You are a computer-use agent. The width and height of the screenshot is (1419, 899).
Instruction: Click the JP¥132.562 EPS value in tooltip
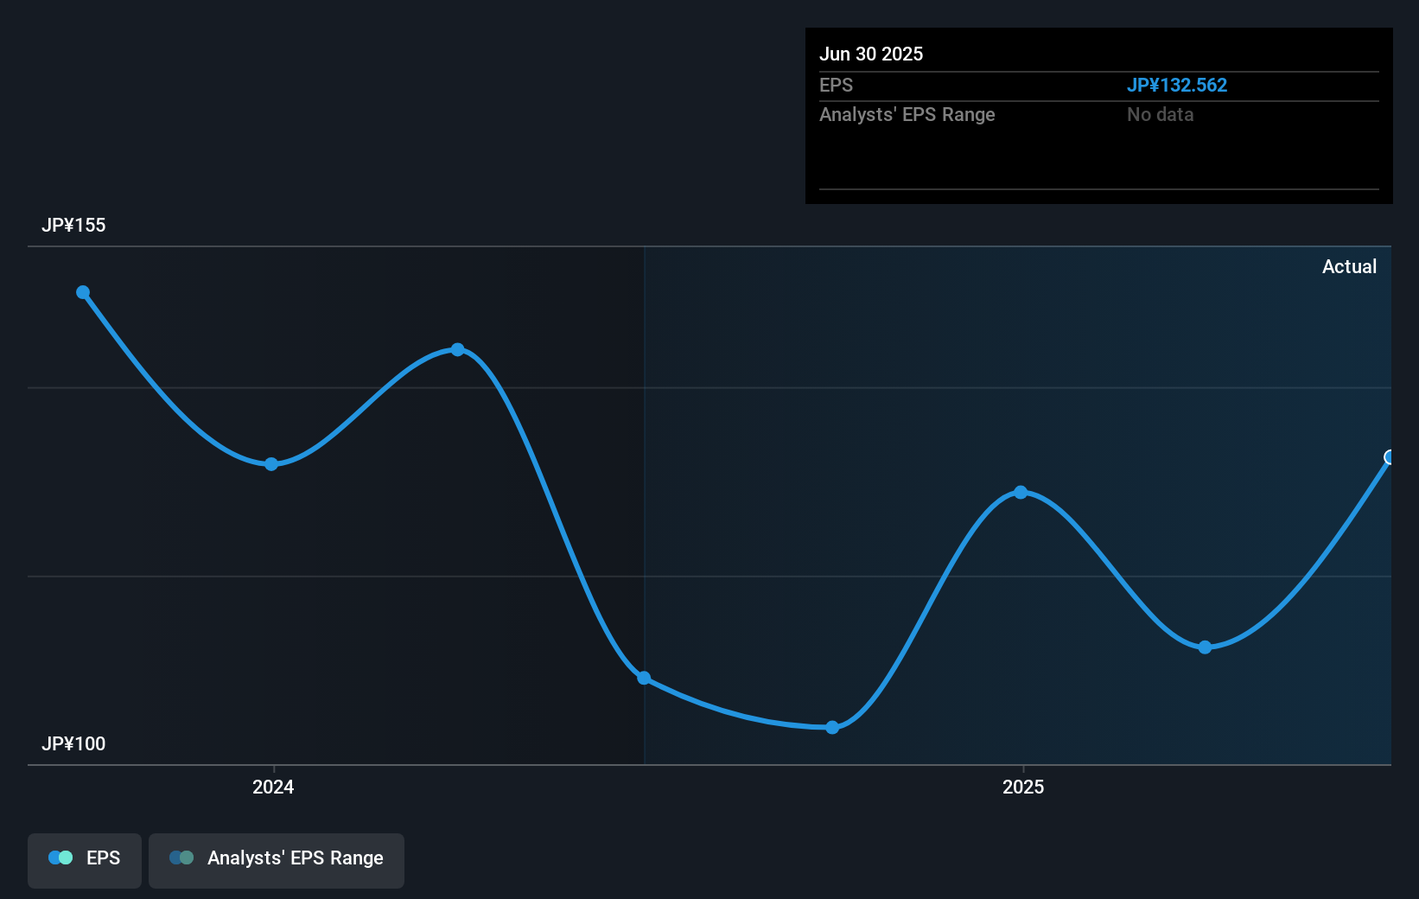(x=1177, y=86)
